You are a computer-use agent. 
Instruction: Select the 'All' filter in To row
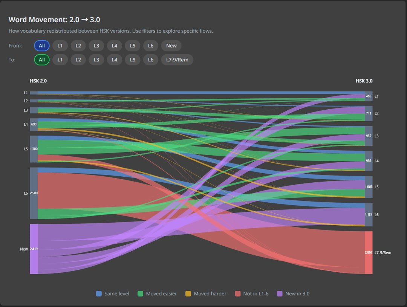[x=41, y=60]
